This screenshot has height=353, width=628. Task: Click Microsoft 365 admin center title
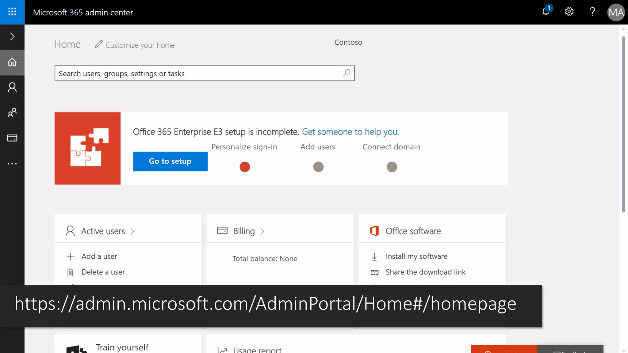point(83,12)
